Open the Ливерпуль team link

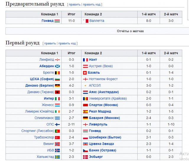[98, 124]
